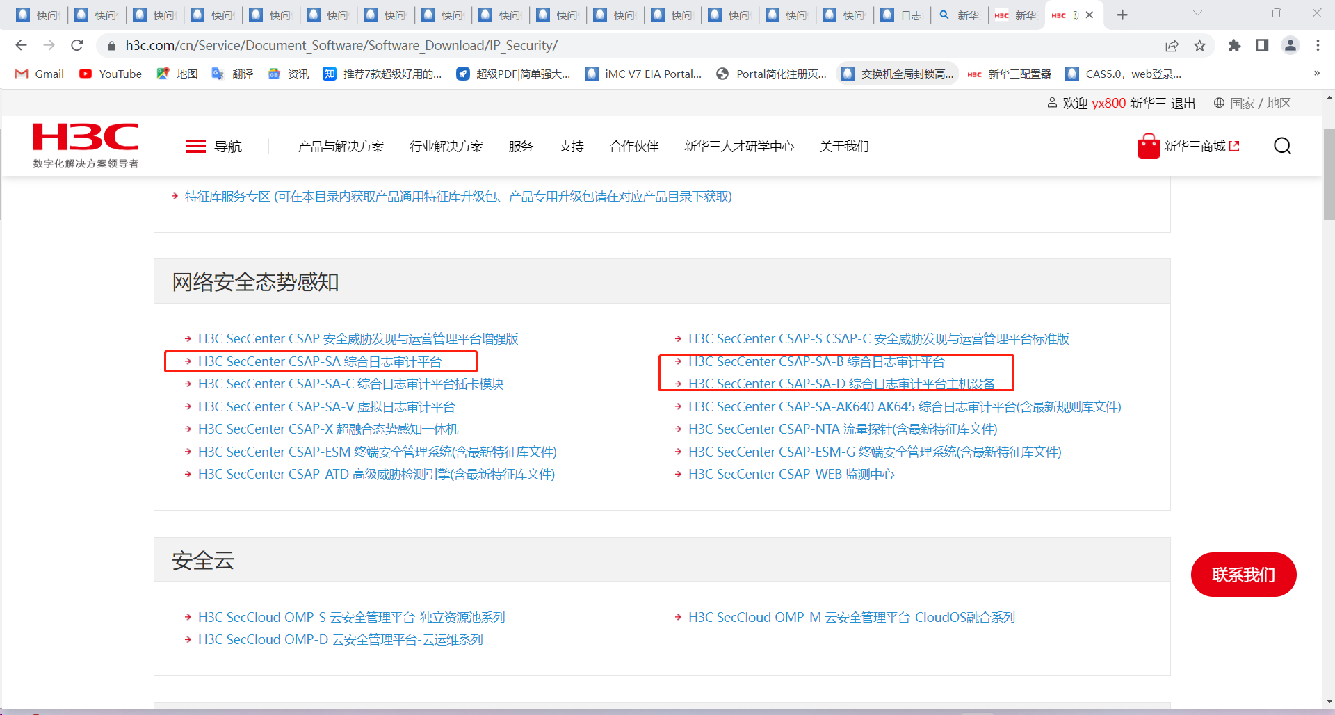This screenshot has width=1335, height=715.
Task: Open SecCloud OMP-M CloudOS融合系列 link
Action: tap(852, 618)
